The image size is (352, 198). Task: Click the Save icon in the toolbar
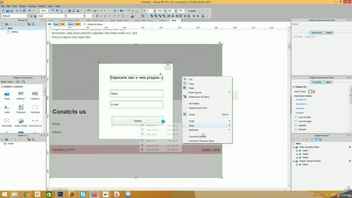coord(12,11)
